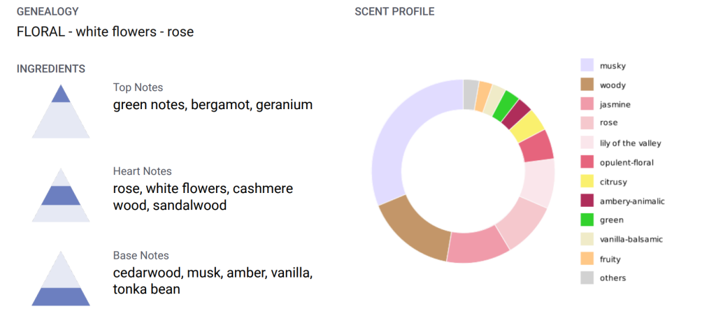The height and width of the screenshot is (316, 716).
Task: Toggle the opulent-floral legend entry
Action: pos(626,163)
